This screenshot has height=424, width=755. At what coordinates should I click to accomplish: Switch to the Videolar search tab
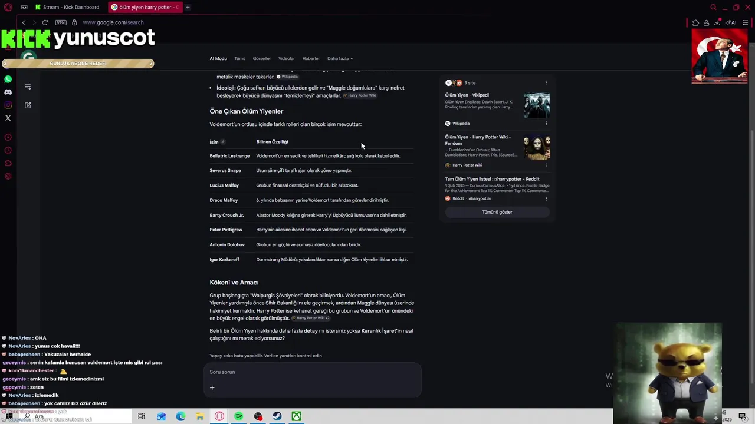pos(287,58)
